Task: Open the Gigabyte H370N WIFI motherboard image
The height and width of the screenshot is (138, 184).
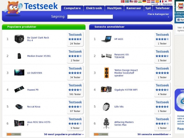Action: coord(106,89)
